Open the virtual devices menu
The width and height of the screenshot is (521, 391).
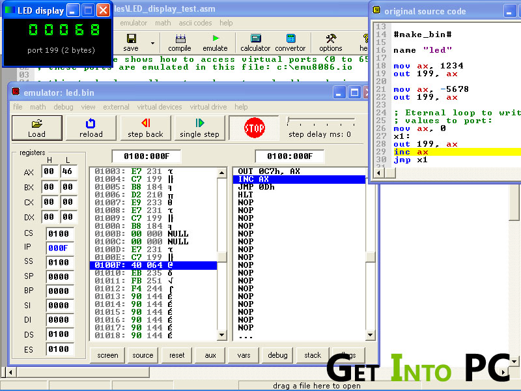click(160, 107)
